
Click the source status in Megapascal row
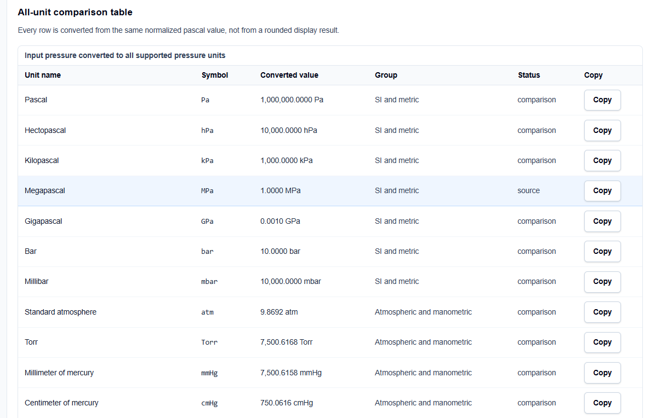coord(528,191)
